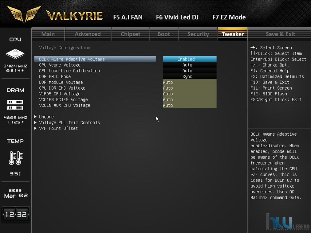Viewport: 311px width, 233px height.
Task: Click the 1.125 DRAM voltage readout
Action: pos(15,122)
